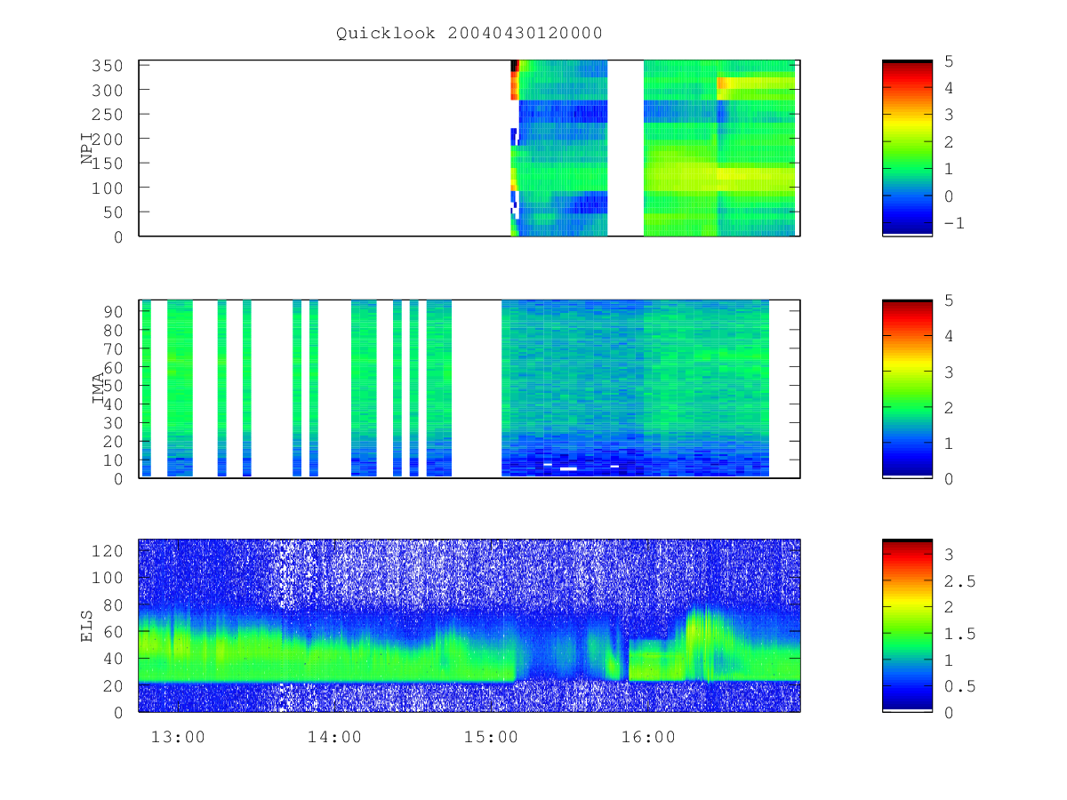
Task: Click the ELS axis label
Action: tap(87, 626)
